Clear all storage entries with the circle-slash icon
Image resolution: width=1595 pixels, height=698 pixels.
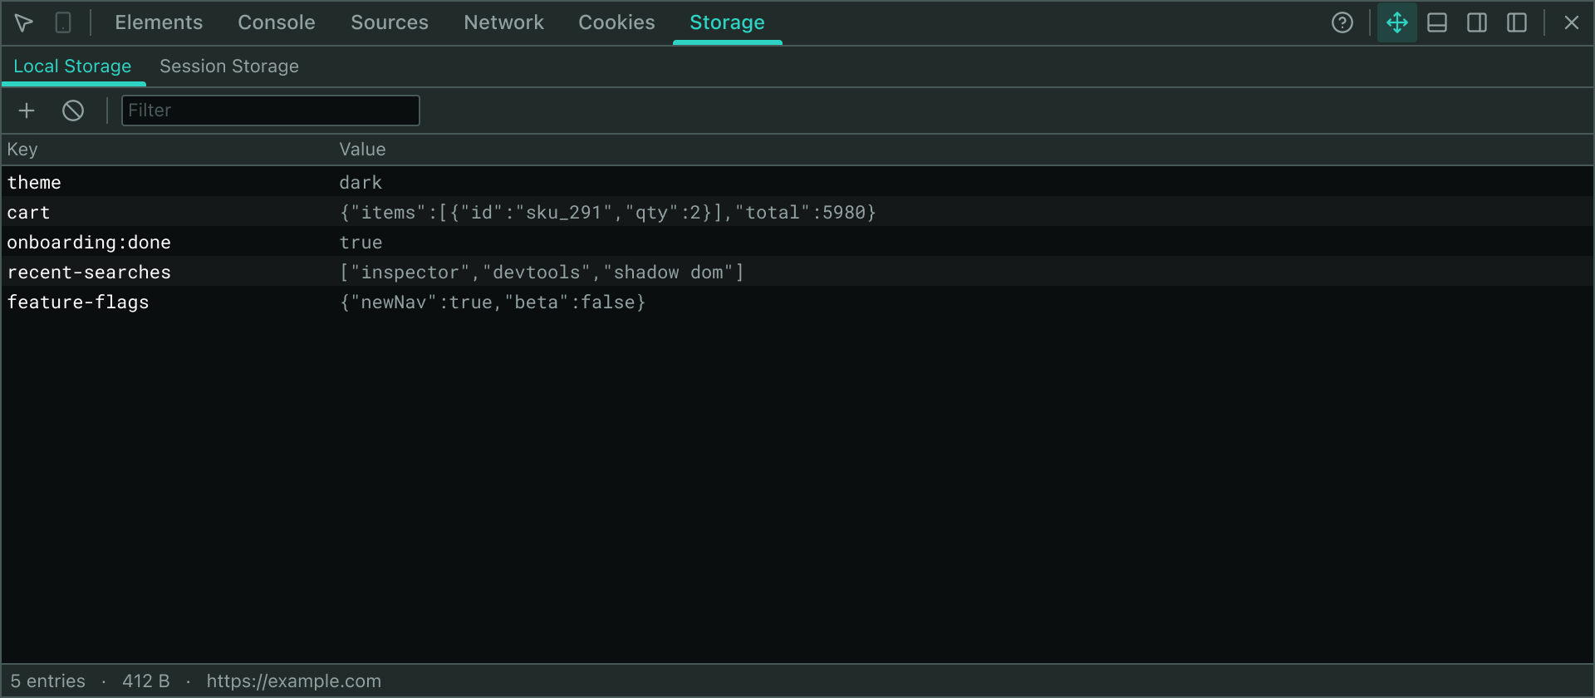pos(73,111)
